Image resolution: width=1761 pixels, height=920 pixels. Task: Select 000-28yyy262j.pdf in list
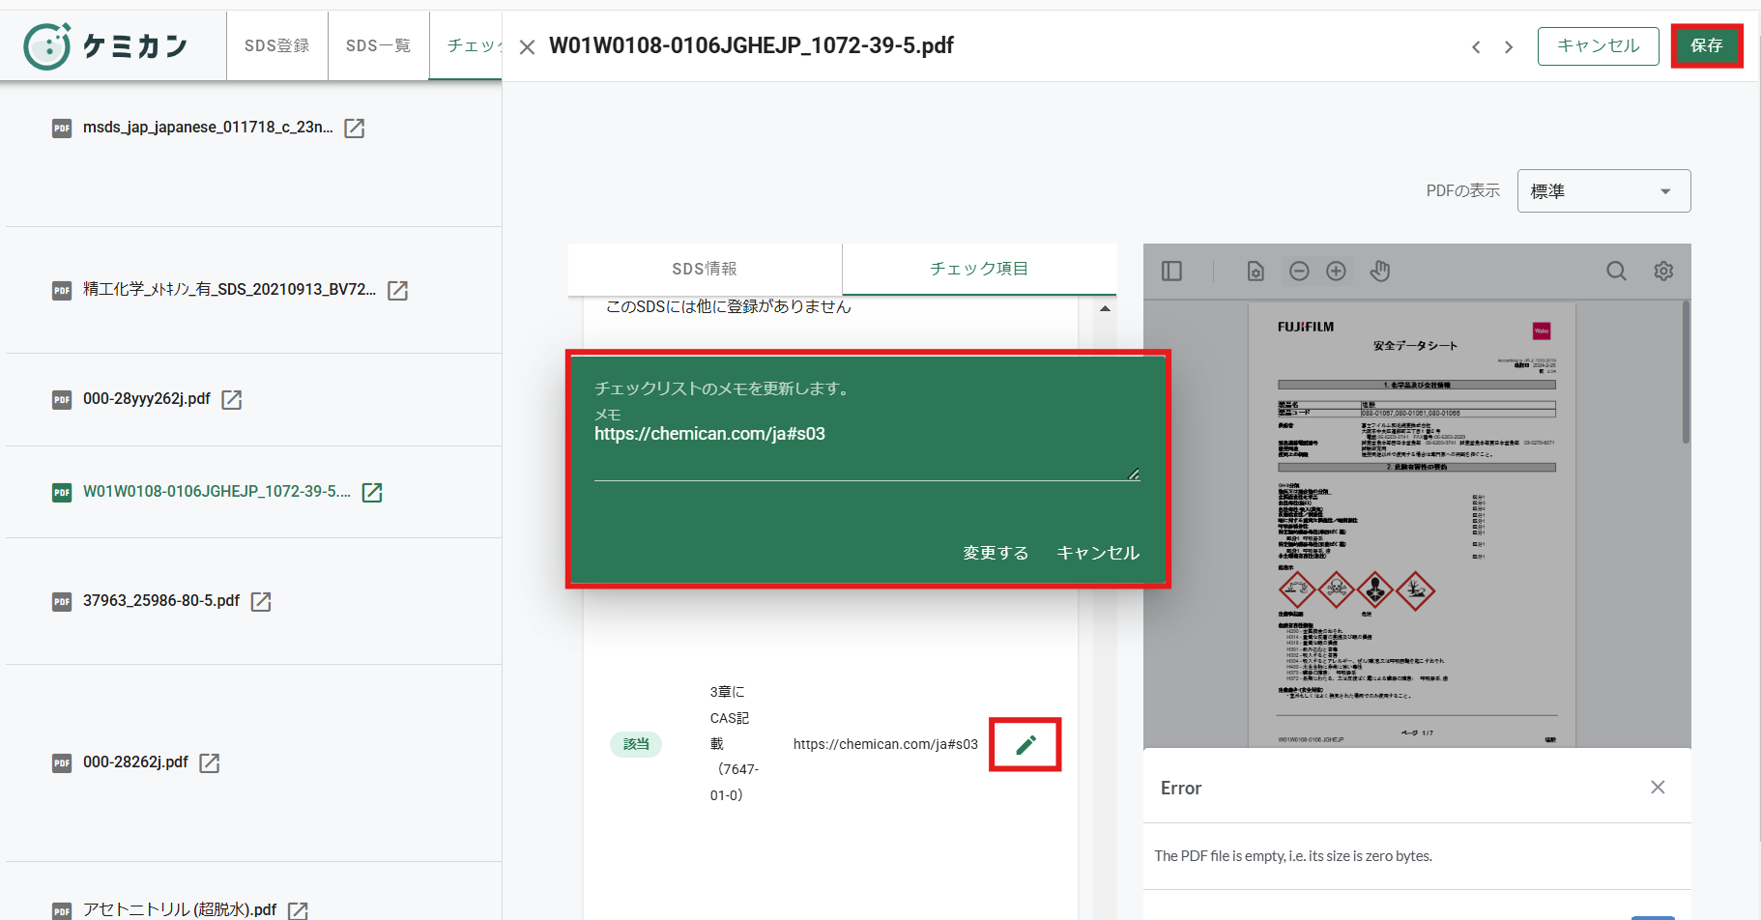pos(147,398)
